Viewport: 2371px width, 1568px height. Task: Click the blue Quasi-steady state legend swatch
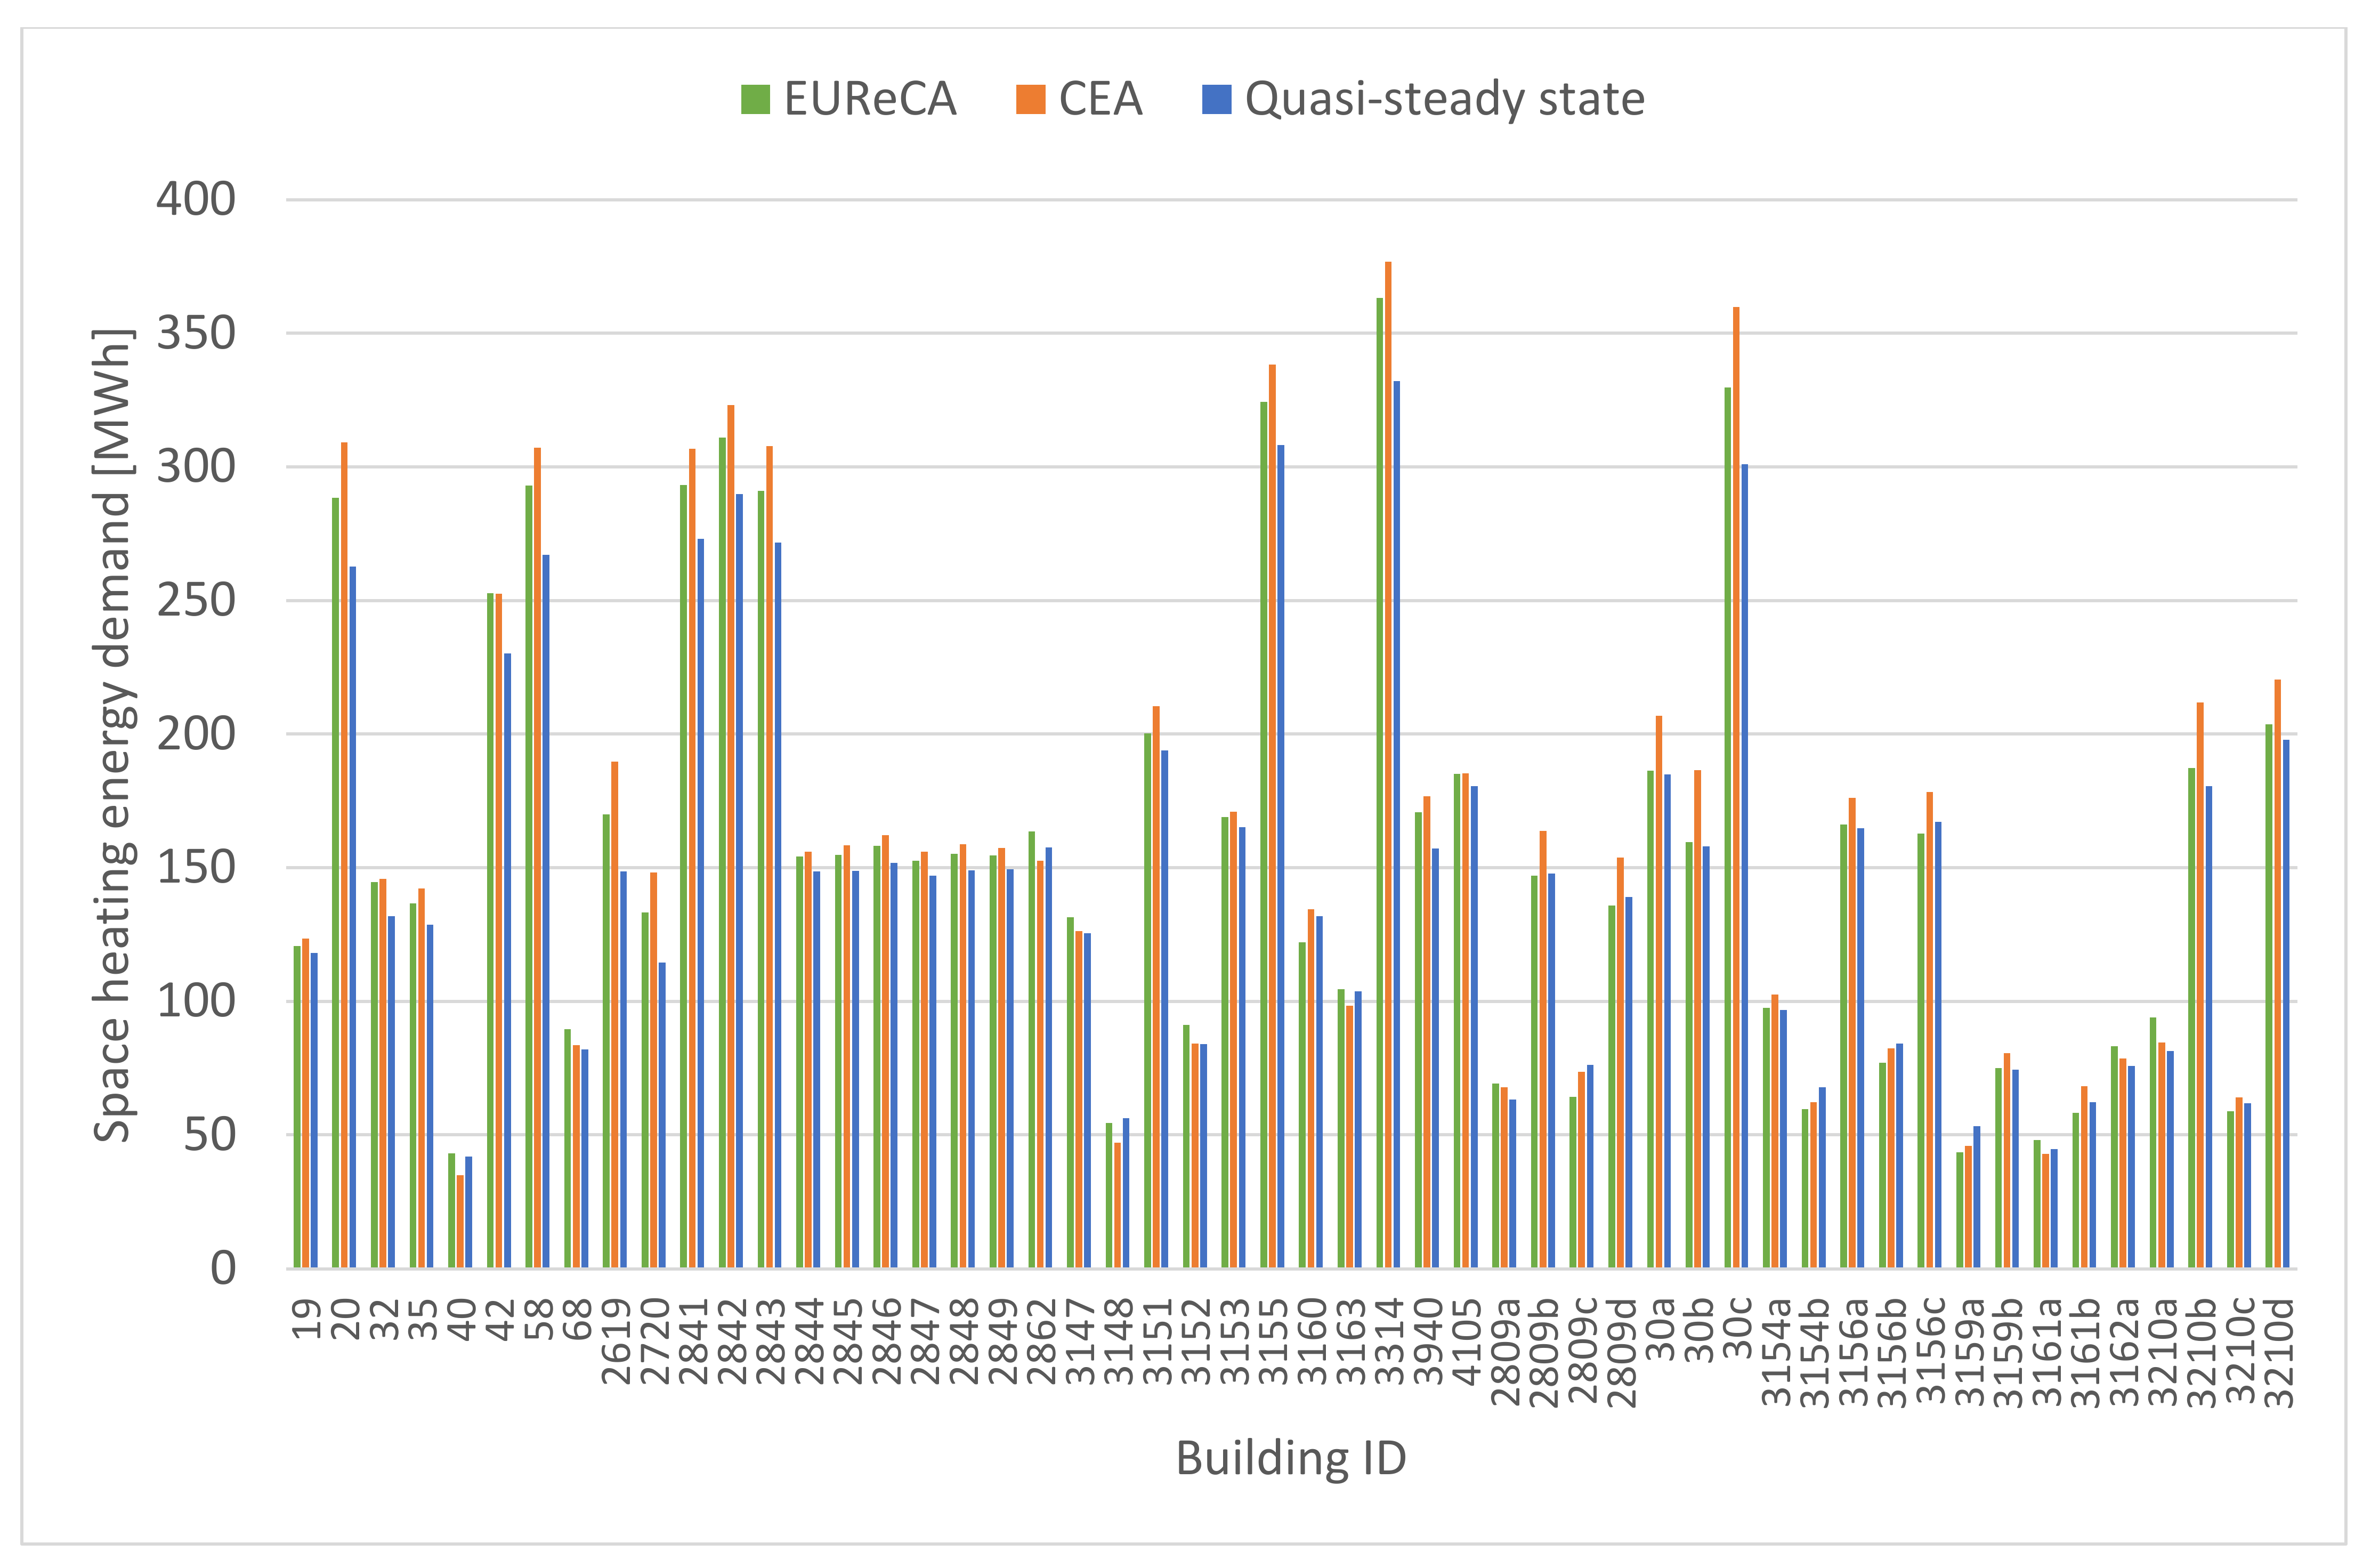pyautogui.click(x=1216, y=100)
